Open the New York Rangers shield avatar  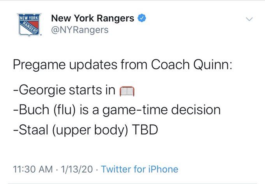click(29, 25)
